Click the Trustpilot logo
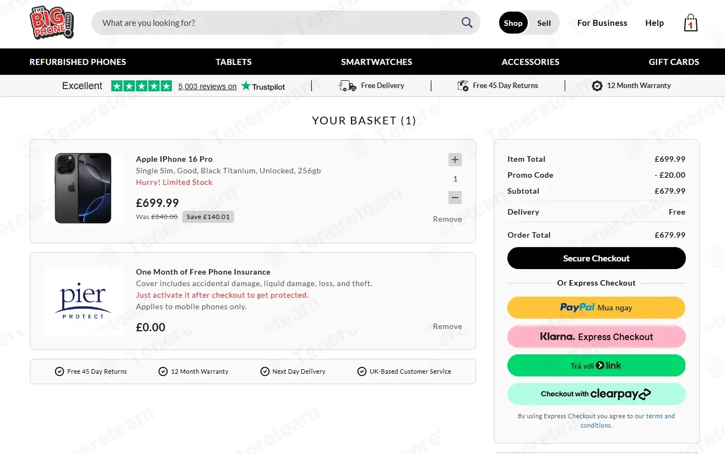The width and height of the screenshot is (725, 454). 263,86
